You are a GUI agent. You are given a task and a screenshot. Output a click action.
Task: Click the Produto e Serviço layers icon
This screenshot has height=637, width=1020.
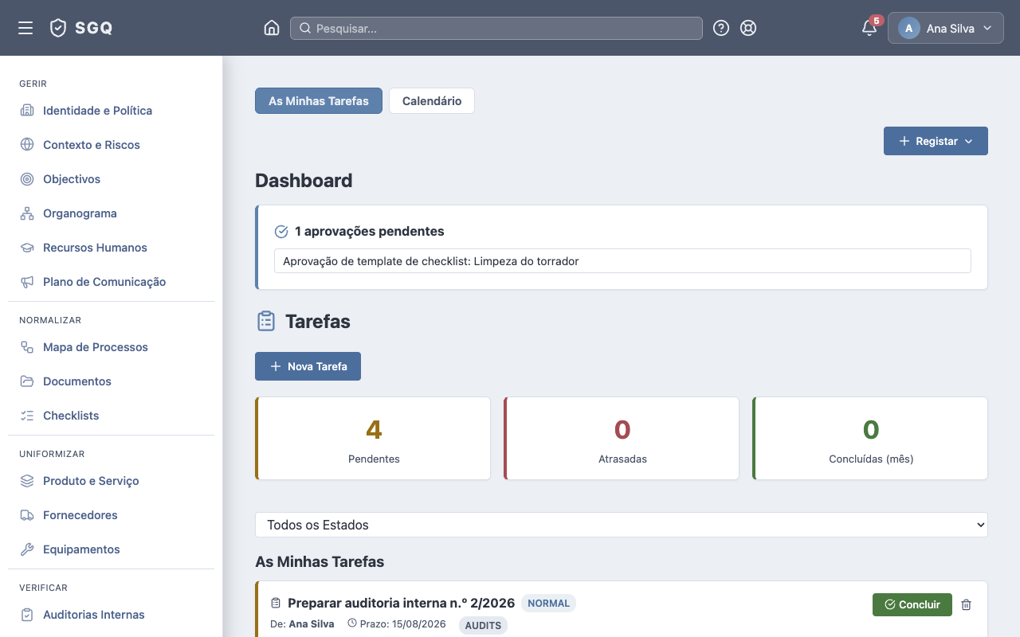click(x=27, y=481)
